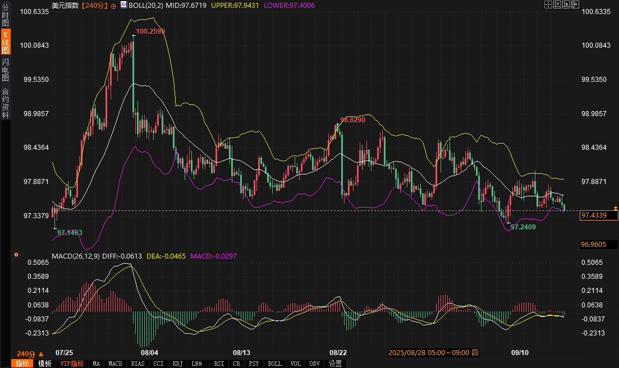The height and width of the screenshot is (368, 619).
Task: Click the 08/04 date marker
Action: [149, 353]
